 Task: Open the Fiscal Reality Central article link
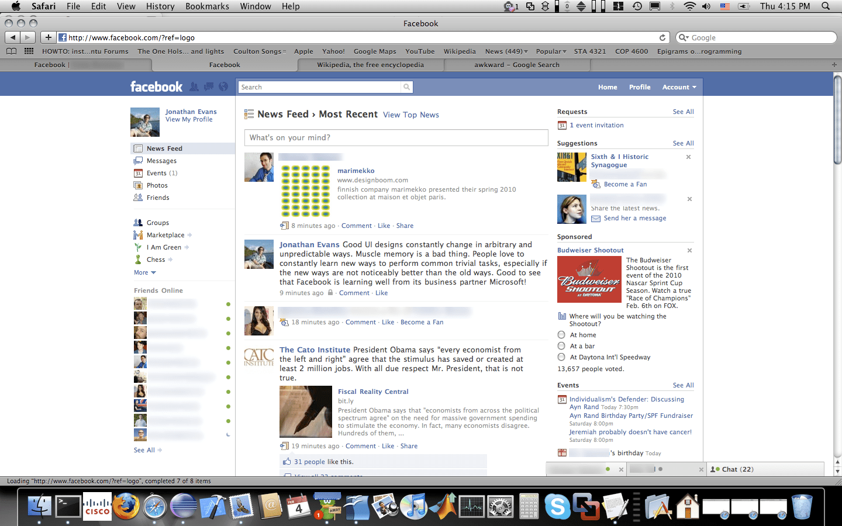click(373, 392)
